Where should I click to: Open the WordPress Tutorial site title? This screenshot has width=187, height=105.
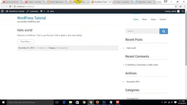[31, 18]
